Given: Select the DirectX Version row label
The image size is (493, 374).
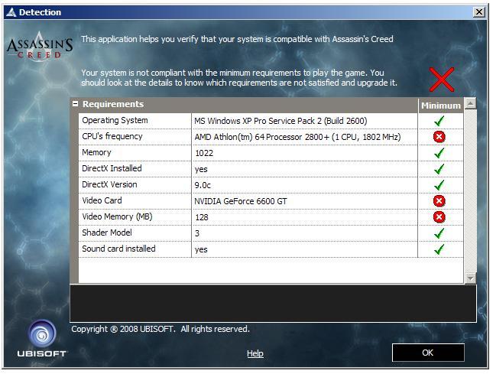Looking at the screenshot, I should pos(109,184).
